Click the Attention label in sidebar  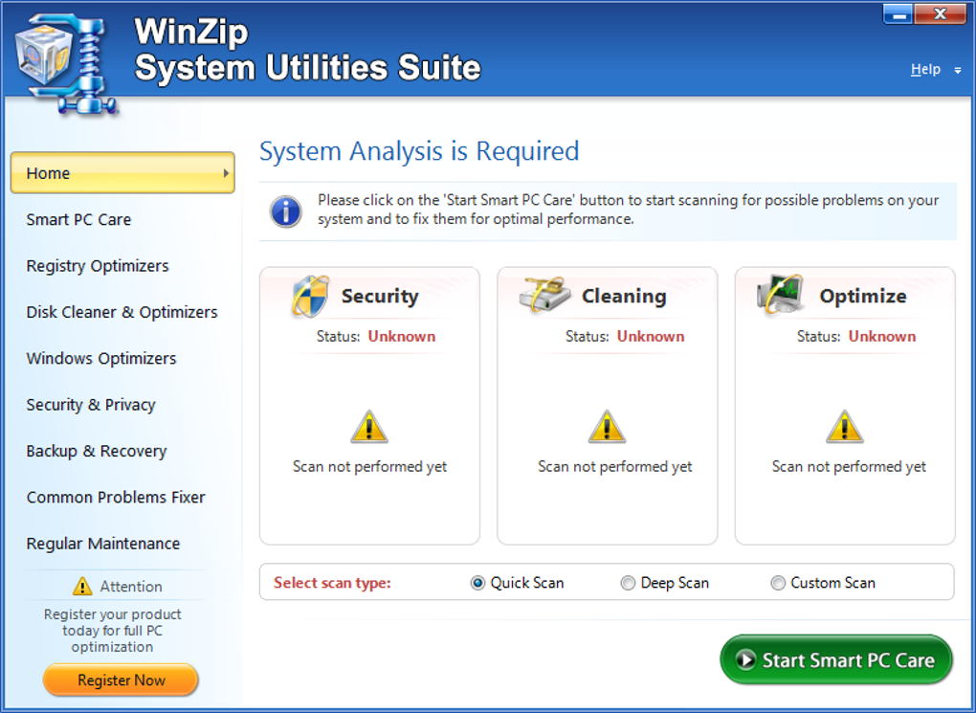pyautogui.click(x=131, y=587)
